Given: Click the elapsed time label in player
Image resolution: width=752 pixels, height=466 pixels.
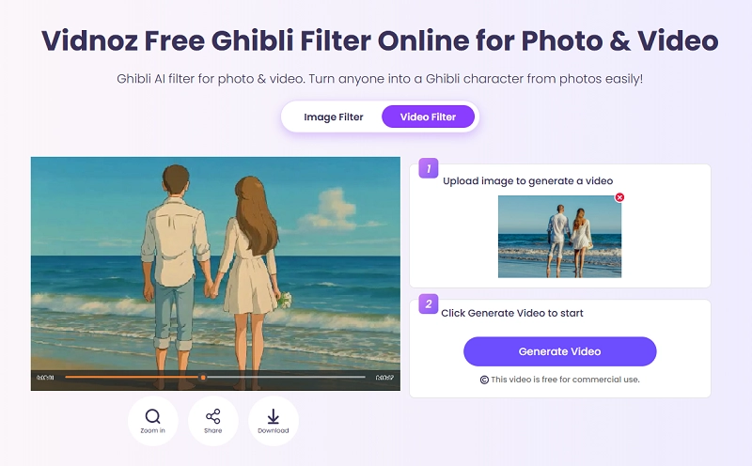Looking at the screenshot, I should click(45, 378).
